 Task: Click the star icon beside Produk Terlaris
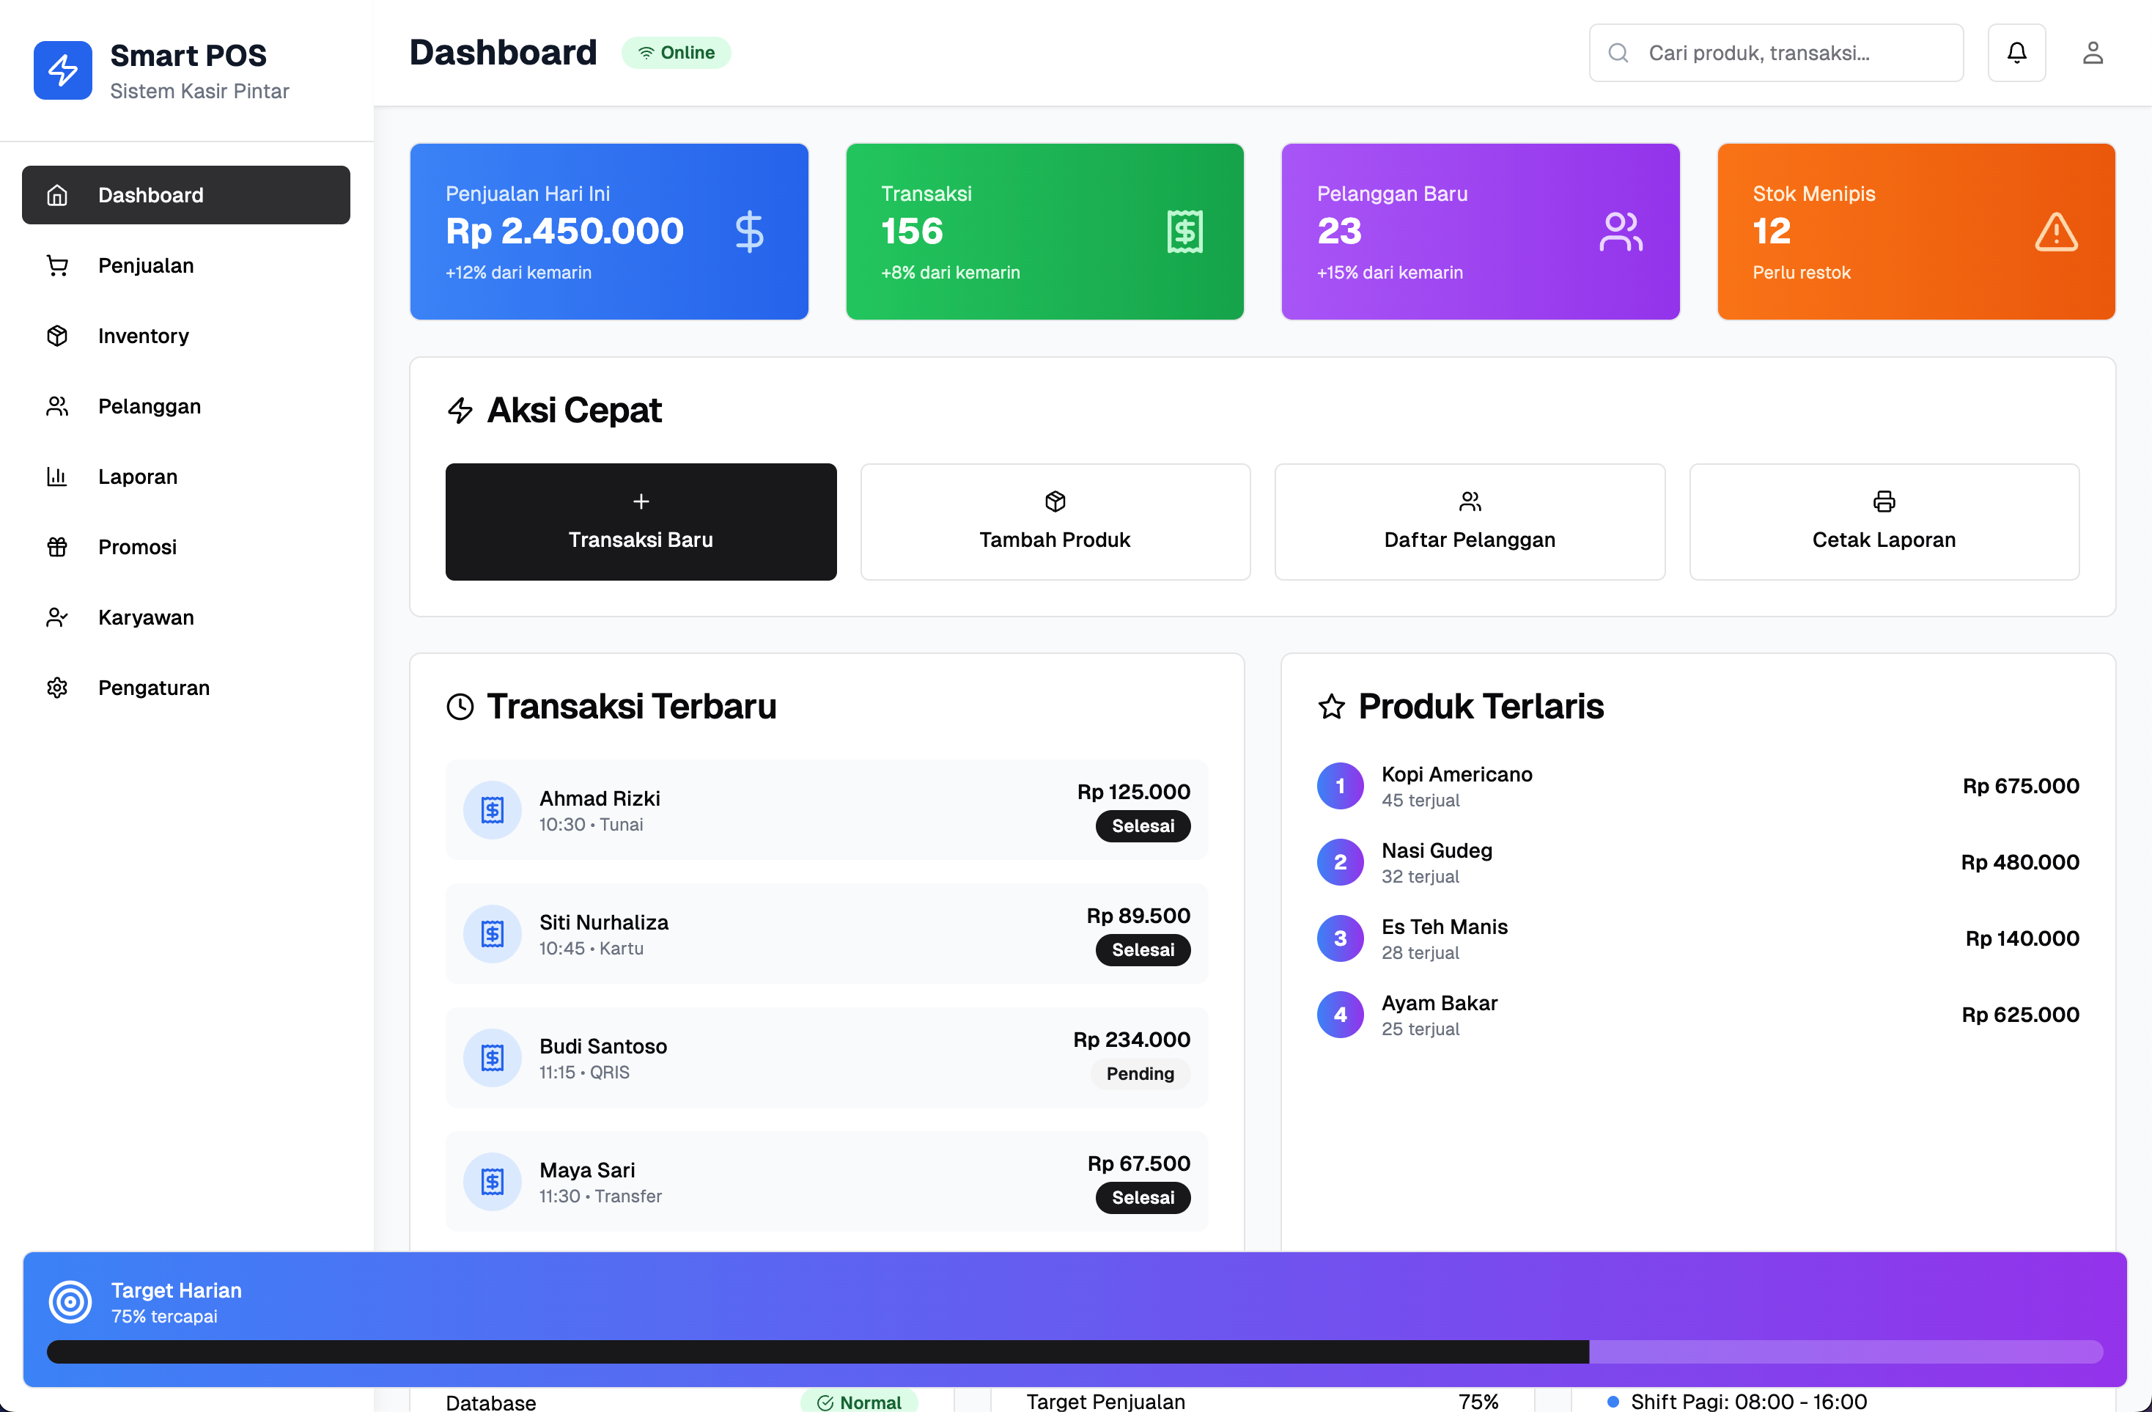point(1331,707)
